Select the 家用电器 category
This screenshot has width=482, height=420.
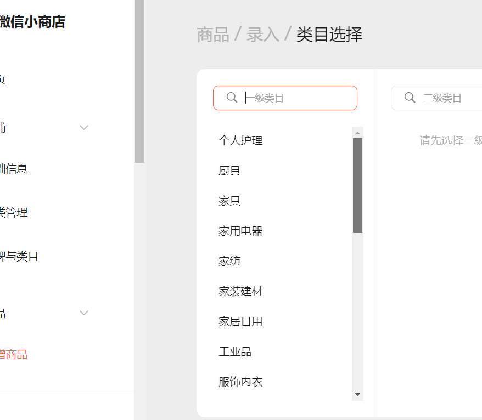click(x=240, y=231)
